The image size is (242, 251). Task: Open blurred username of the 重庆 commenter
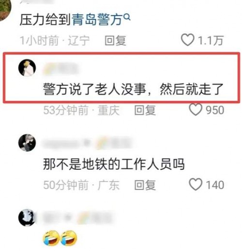61,69
